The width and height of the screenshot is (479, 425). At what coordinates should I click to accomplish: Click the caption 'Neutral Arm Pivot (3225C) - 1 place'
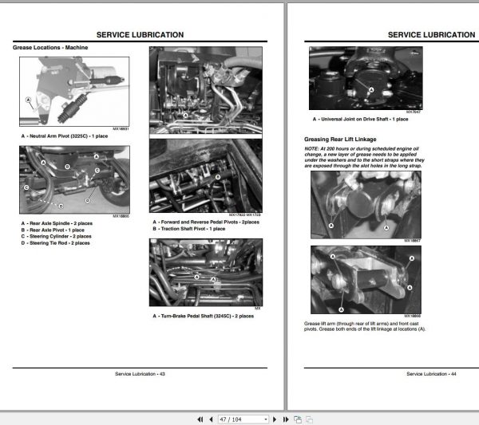tap(69, 136)
